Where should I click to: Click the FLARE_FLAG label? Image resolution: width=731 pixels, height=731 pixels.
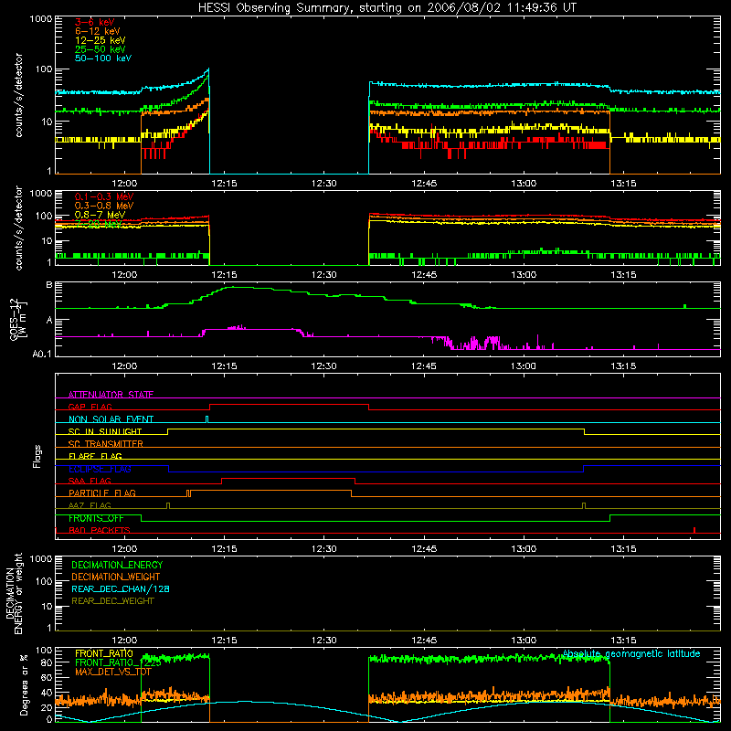click(x=95, y=456)
